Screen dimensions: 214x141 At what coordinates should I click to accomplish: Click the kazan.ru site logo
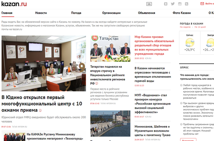coord(14,4)
